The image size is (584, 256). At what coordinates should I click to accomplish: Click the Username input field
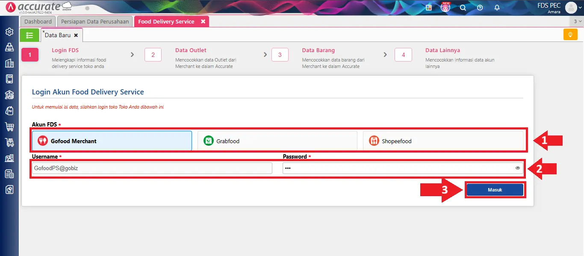(152, 168)
